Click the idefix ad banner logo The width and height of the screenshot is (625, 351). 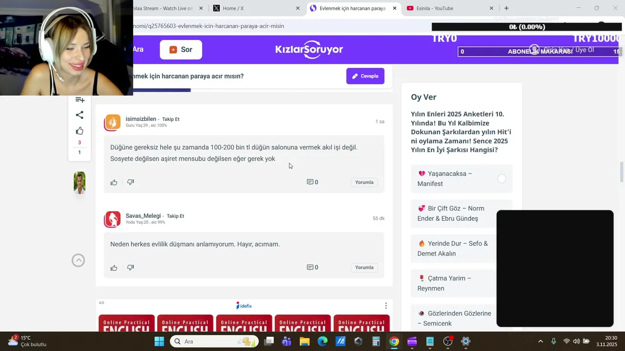244,306
